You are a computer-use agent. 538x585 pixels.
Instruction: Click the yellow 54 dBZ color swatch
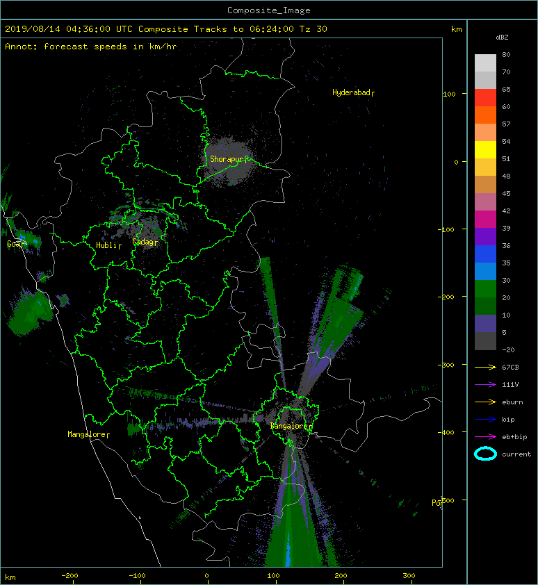tap(485, 149)
